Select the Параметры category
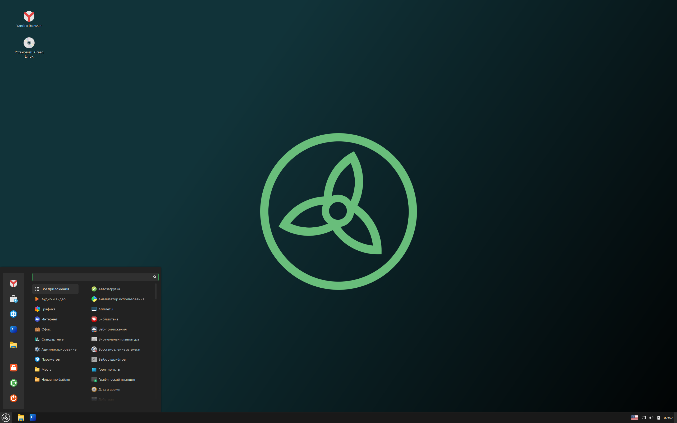The width and height of the screenshot is (677, 423). point(55,360)
